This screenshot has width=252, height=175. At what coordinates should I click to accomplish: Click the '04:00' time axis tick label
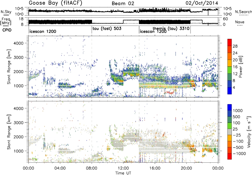point(60,168)
